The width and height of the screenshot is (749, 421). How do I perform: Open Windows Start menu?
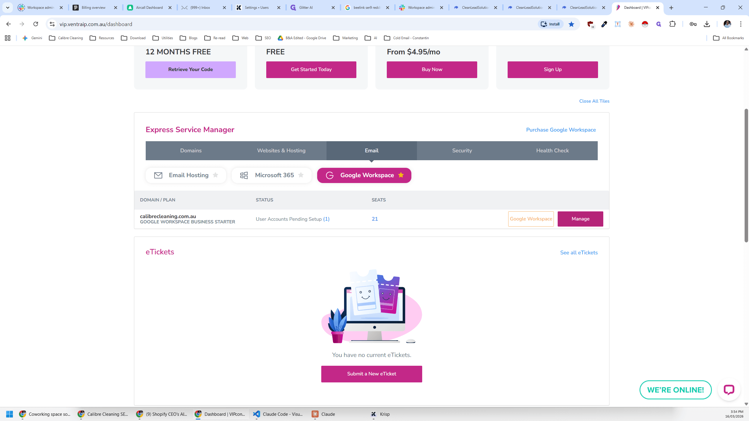coord(9,414)
